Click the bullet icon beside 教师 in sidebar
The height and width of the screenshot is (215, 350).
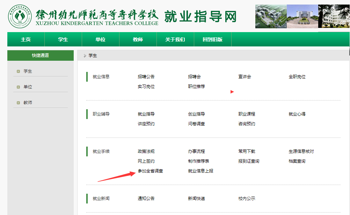tap(18, 103)
